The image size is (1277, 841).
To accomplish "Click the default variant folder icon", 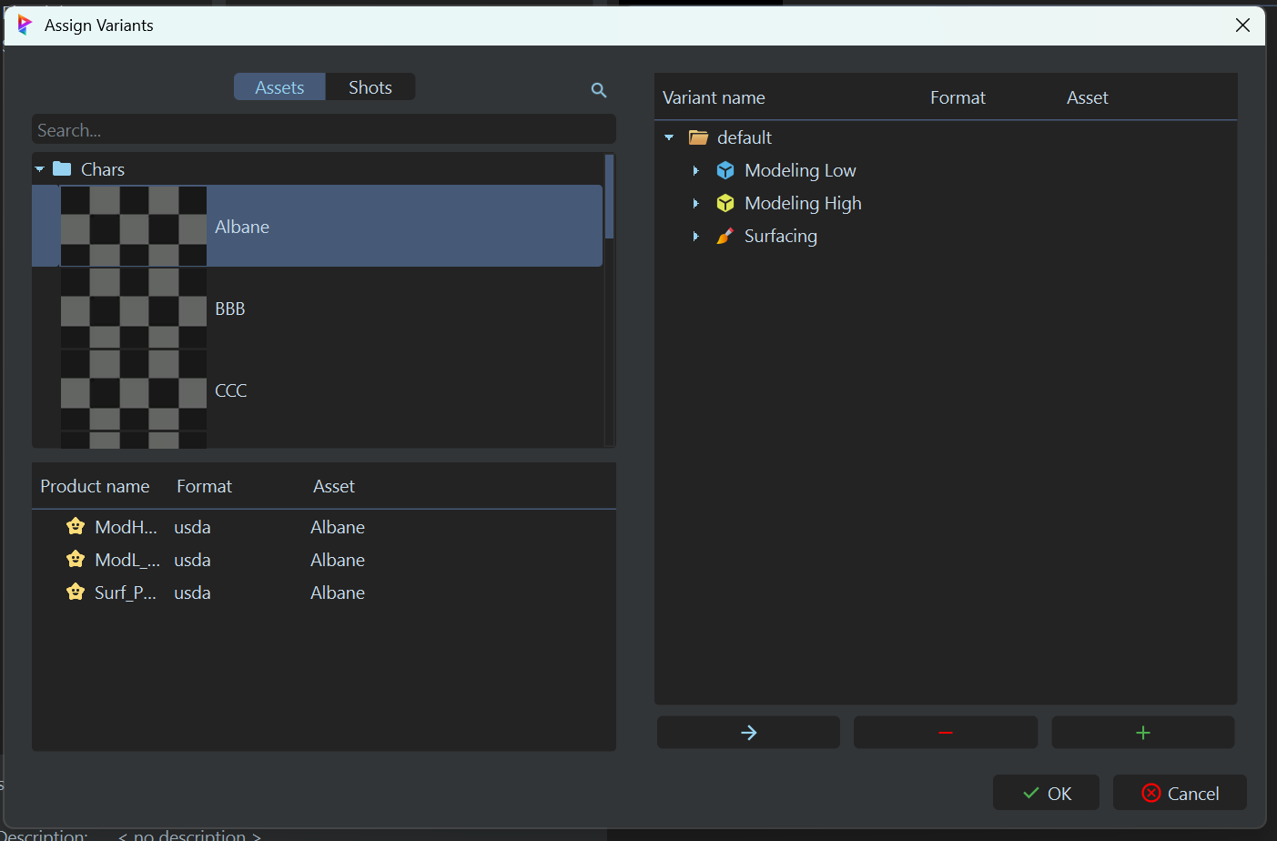I will [x=698, y=137].
